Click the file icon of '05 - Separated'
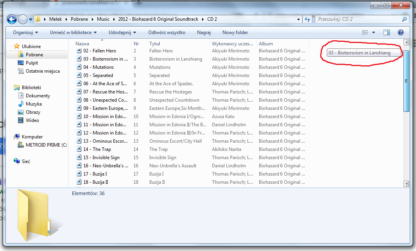The image size is (416, 251). [x=79, y=75]
